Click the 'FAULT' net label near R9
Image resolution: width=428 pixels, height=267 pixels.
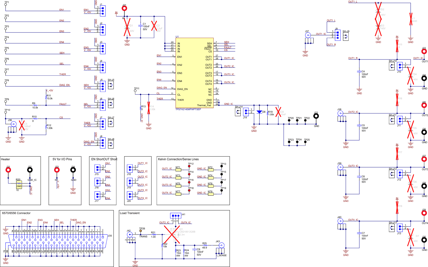click(63, 104)
